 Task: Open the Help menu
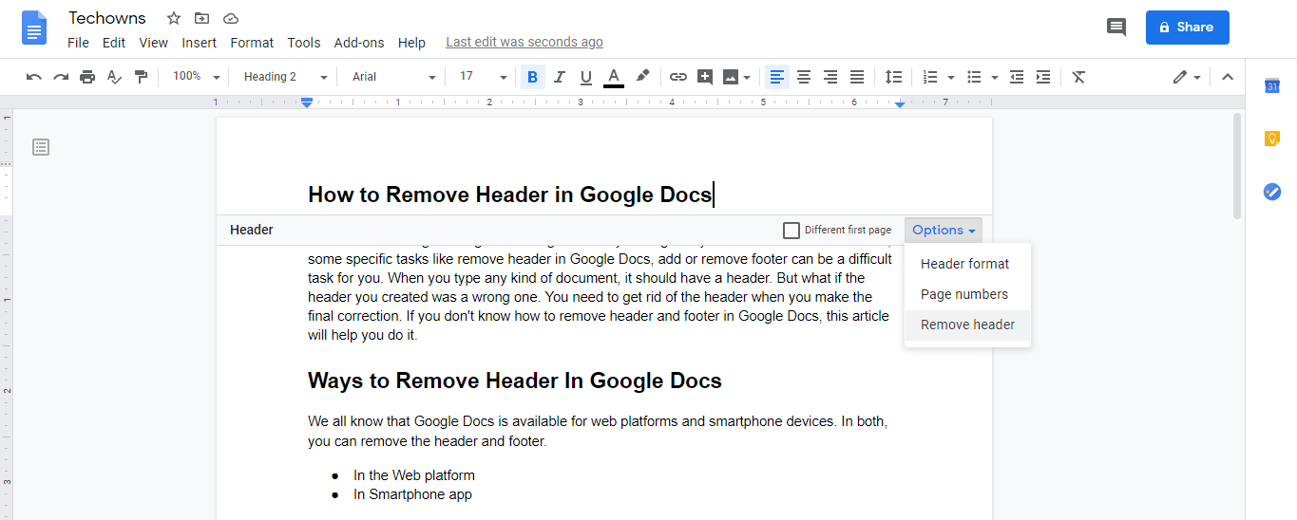pos(411,43)
